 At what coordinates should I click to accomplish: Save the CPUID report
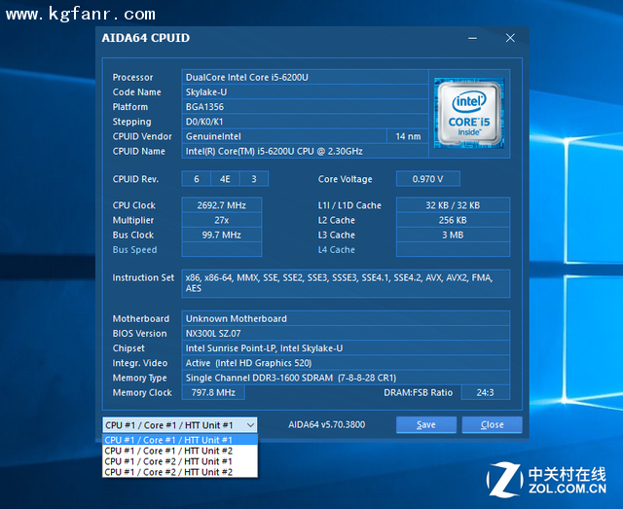(426, 424)
